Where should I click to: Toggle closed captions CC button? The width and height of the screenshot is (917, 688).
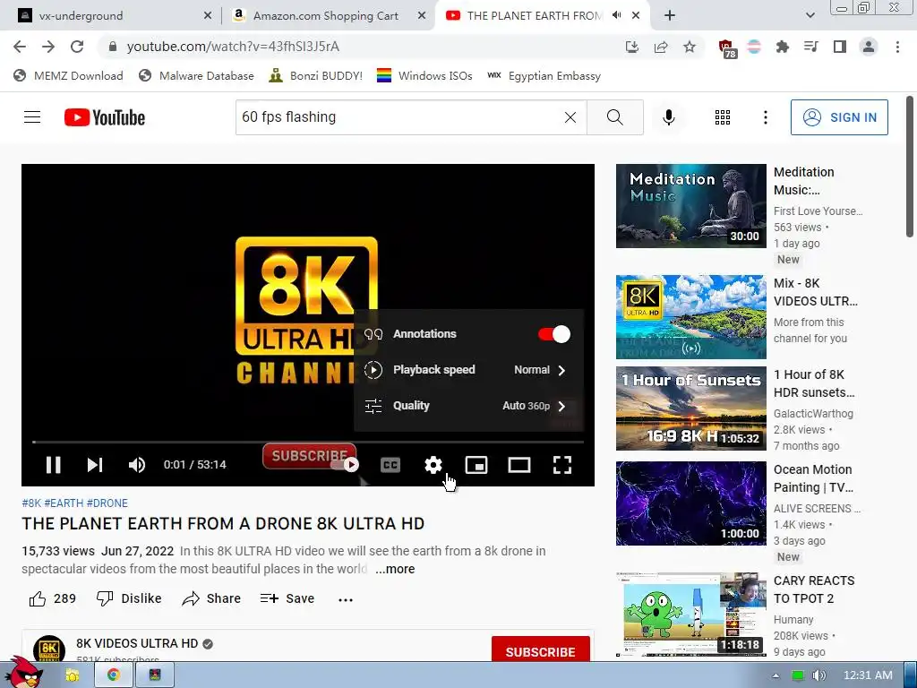(x=390, y=465)
